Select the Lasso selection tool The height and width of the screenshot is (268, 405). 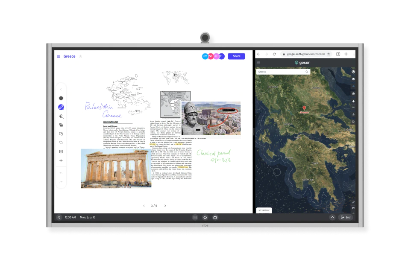click(61, 143)
